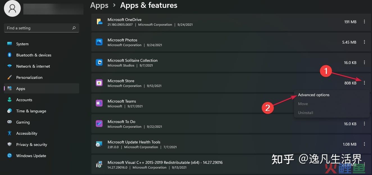The image size is (372, 175).
Task: Click the Accessibility figure icon
Action: click(10, 133)
